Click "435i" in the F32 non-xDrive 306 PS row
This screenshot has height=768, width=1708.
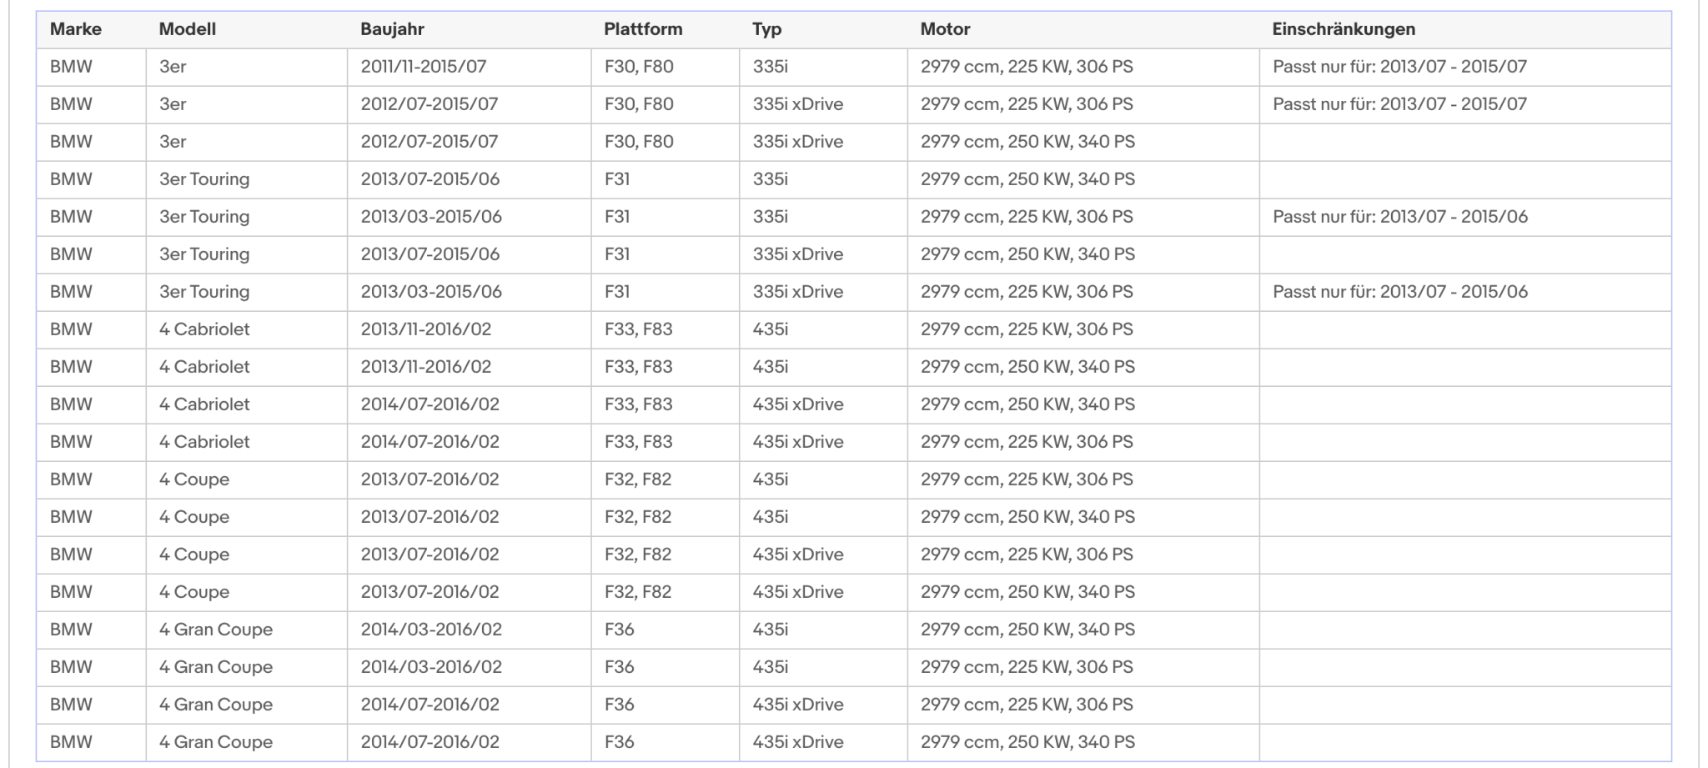point(771,479)
